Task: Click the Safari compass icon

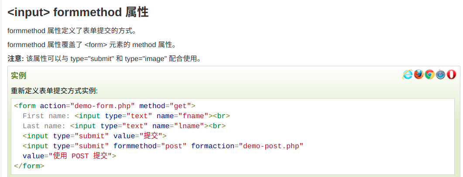Action: click(440, 75)
